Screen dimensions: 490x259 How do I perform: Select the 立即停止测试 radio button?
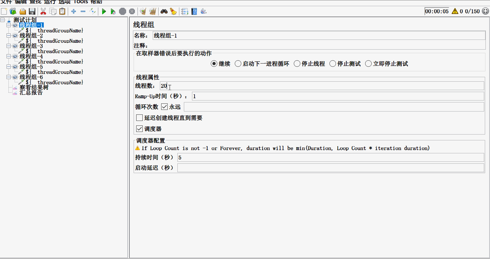[368, 64]
